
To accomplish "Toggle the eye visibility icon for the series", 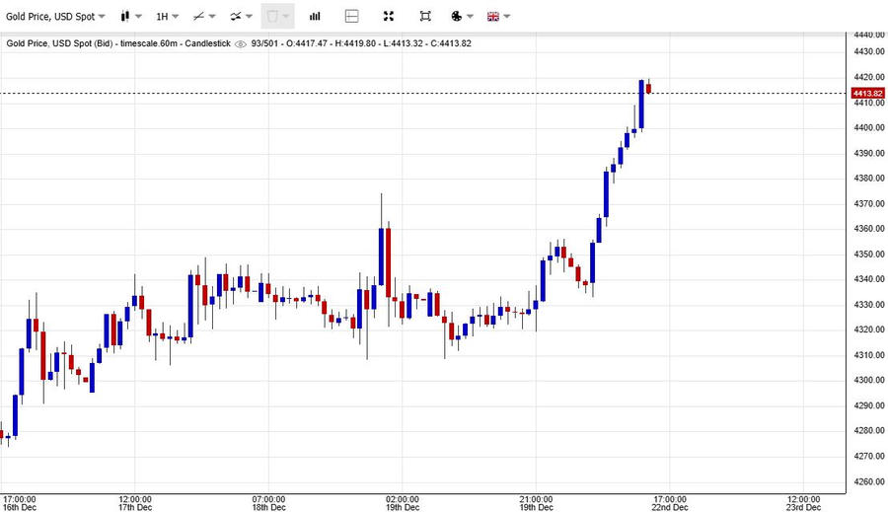I will 240,43.
